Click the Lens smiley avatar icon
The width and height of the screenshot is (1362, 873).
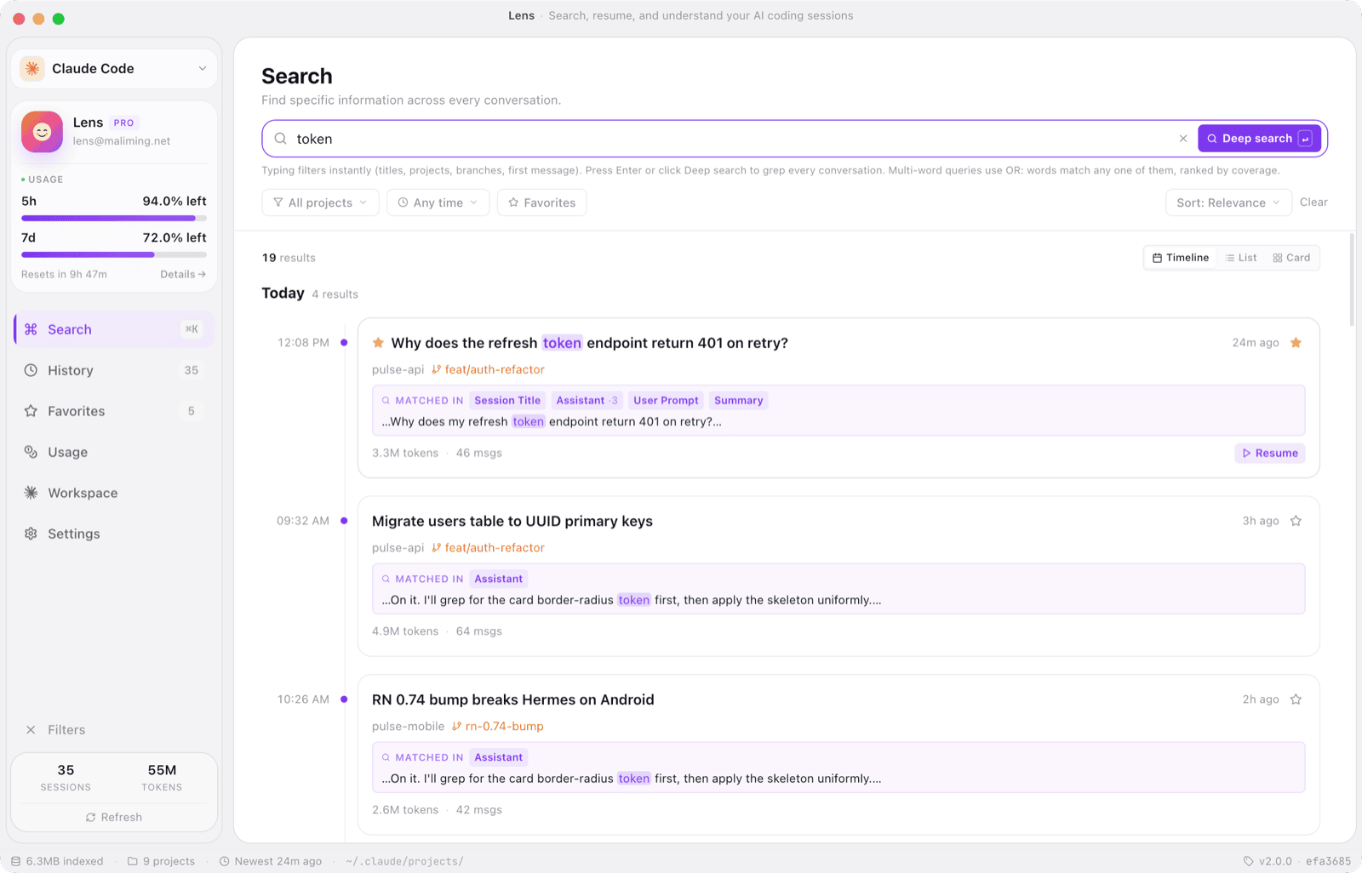42,132
